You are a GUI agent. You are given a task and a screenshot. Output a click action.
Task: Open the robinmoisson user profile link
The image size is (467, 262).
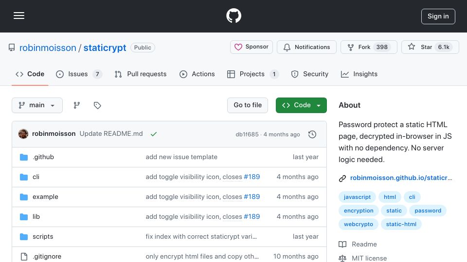tap(48, 48)
